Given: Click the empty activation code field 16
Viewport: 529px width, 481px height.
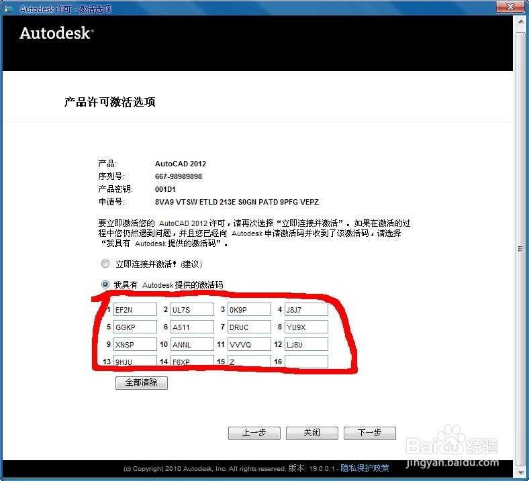Looking at the screenshot, I should coord(306,362).
